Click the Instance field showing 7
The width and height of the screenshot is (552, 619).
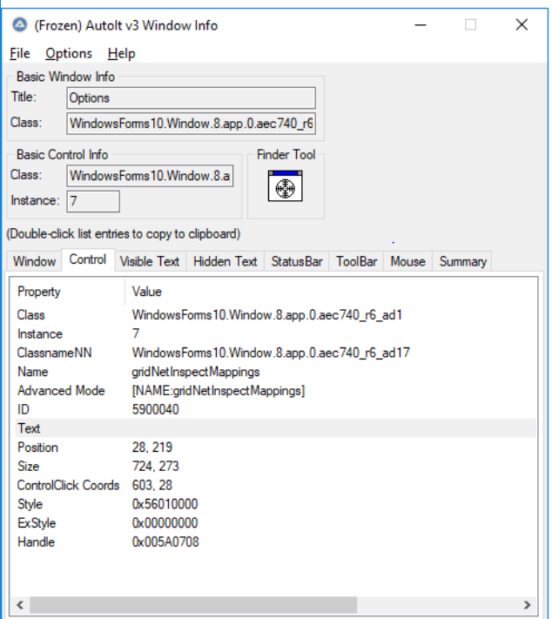click(93, 201)
